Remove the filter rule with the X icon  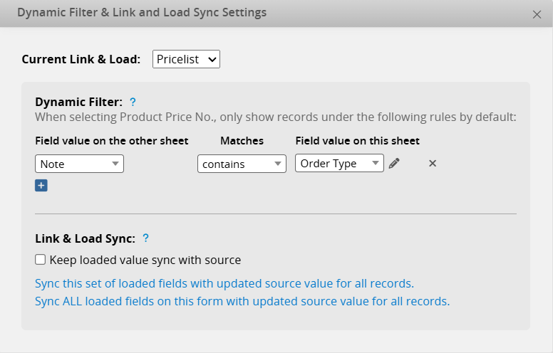coord(432,164)
